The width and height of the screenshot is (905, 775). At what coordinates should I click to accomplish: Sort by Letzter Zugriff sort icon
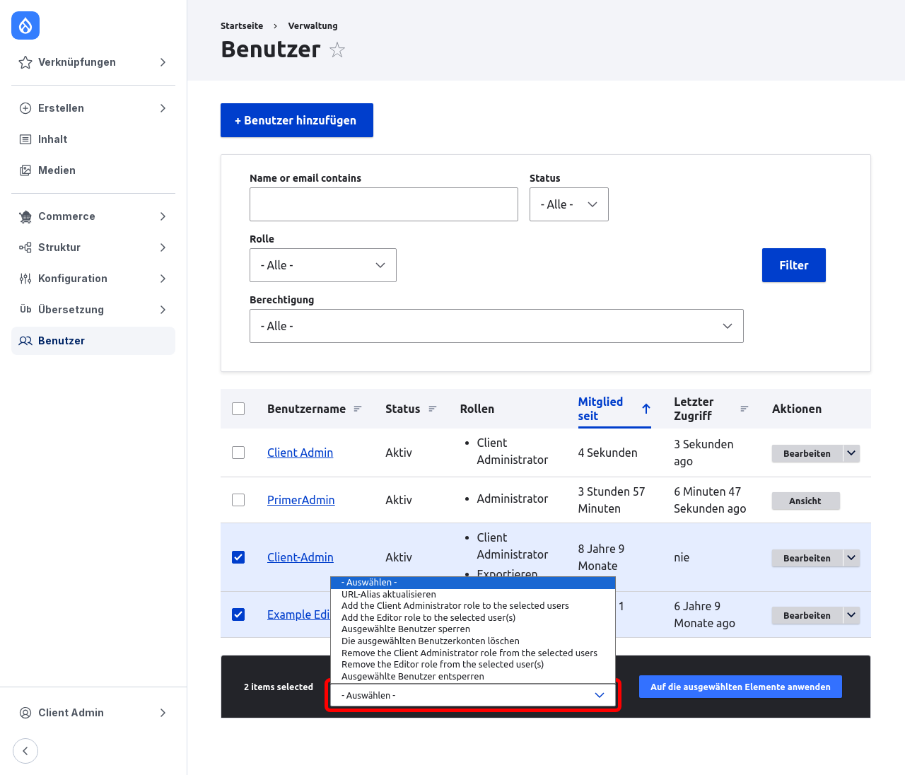745,409
